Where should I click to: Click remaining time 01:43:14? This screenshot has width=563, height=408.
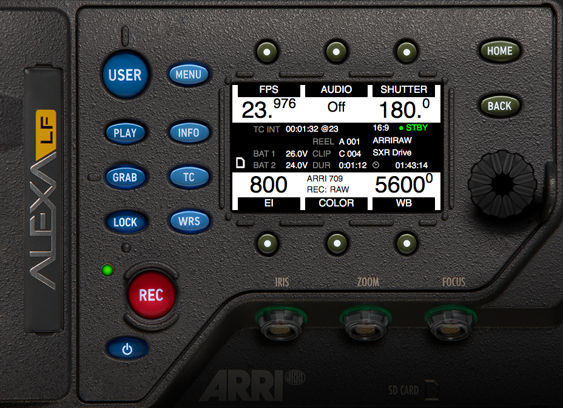411,165
